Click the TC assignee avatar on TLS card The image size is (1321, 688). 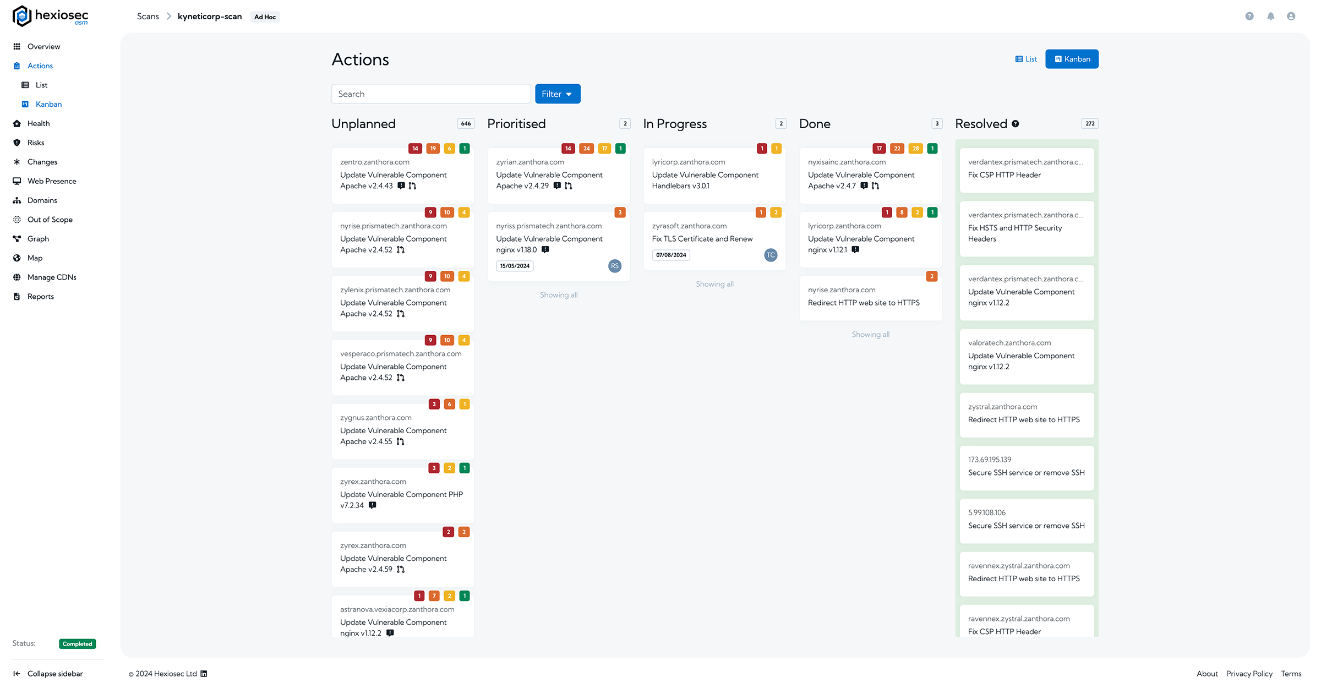(x=771, y=255)
